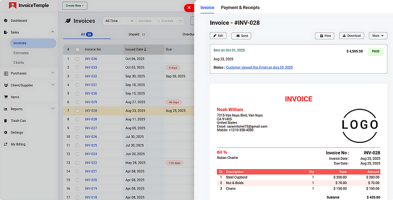Viewport: 393px width, 200px height.
Task: Open the Dashboard sidebar icon
Action: tap(6, 20)
